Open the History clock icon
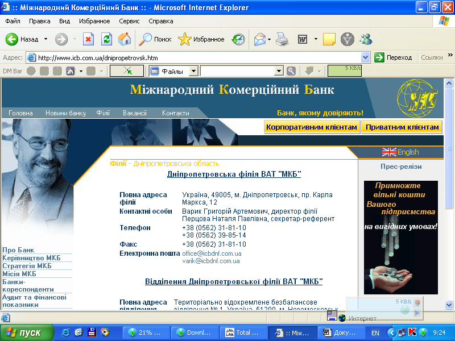This screenshot has height=341, width=455. (x=238, y=39)
